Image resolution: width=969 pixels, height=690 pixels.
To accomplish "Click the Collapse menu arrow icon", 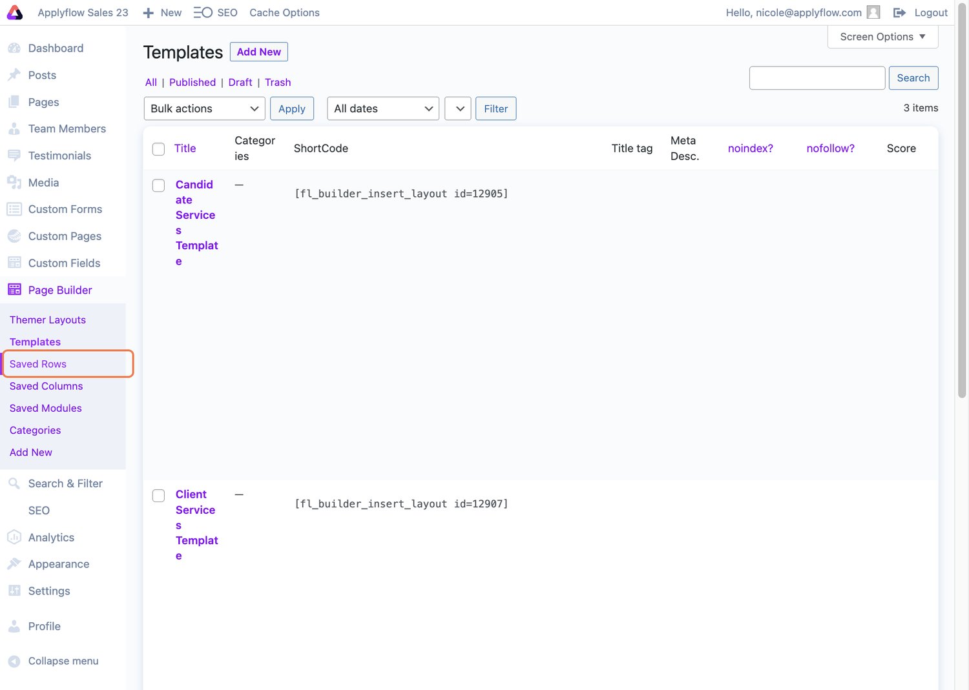I will coord(14,661).
